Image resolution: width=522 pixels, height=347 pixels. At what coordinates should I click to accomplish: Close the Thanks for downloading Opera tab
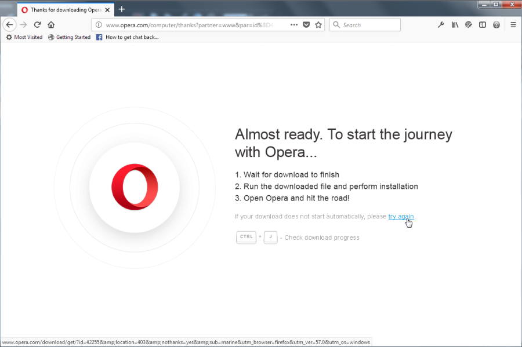click(x=107, y=10)
